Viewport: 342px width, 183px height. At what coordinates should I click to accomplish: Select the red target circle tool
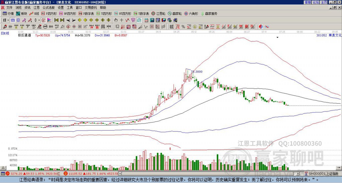pos(68,27)
